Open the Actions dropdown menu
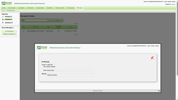The width and height of the screenshot is (178, 100). (58, 20)
